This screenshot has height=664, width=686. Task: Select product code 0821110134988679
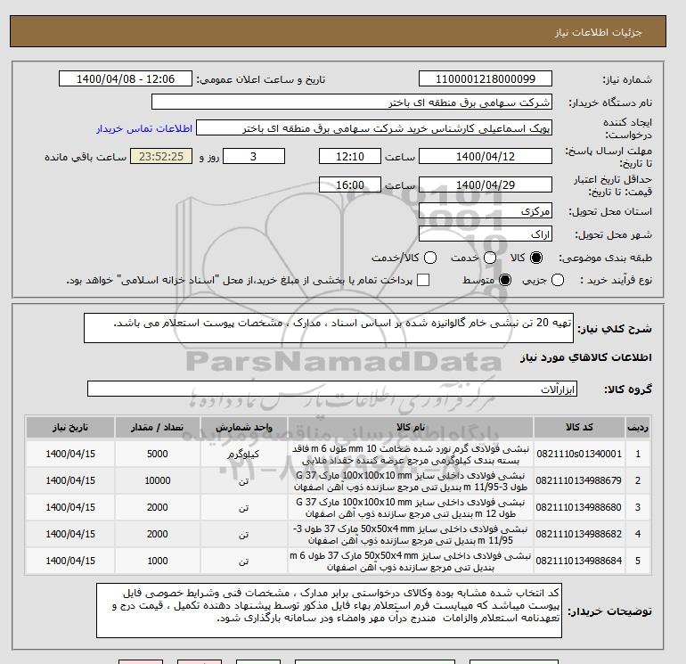[579, 480]
